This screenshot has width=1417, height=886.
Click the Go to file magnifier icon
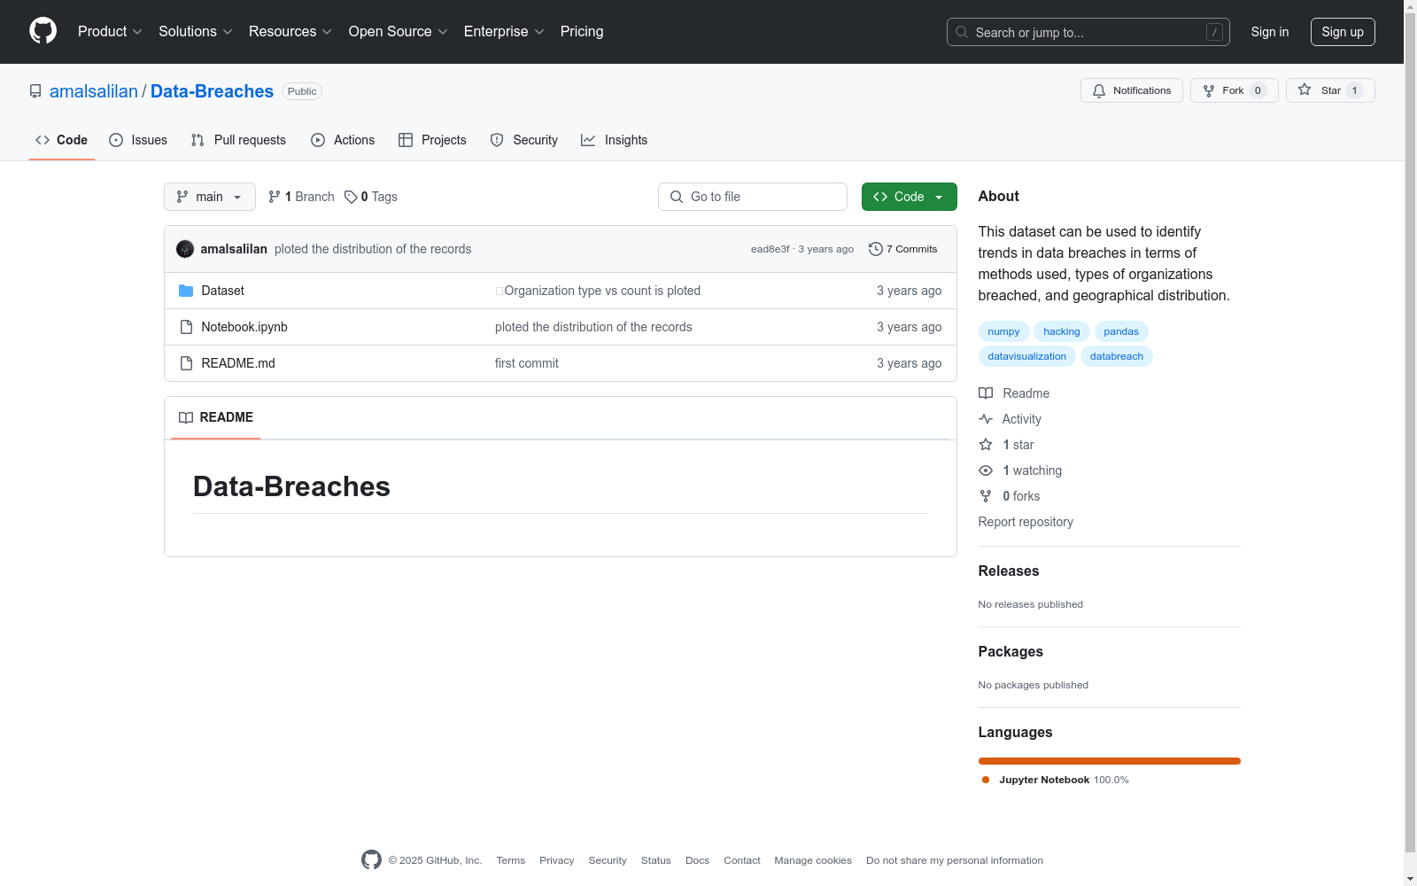(677, 197)
